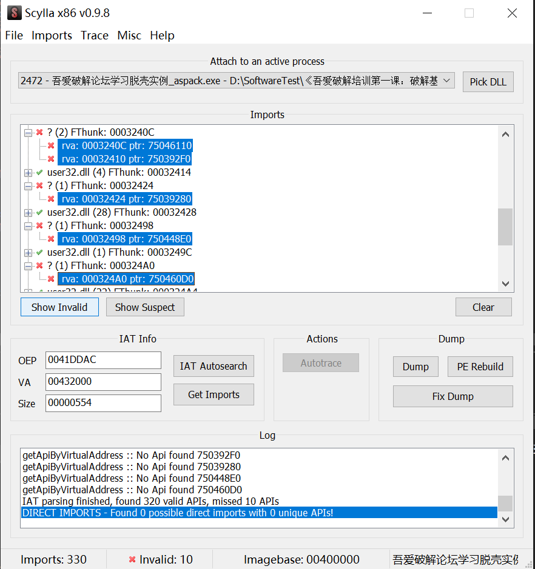This screenshot has width=535, height=569.
Task: Expand user32.dll (28) FThunk 00032428 node
Action: pos(28,213)
